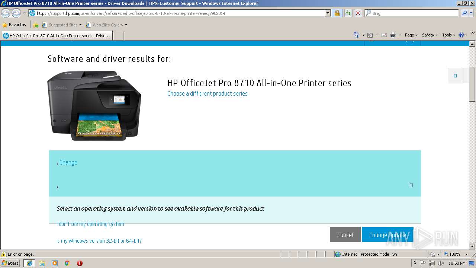Click the volume speaker tray icon
The height and width of the screenshot is (268, 476).
point(441,263)
